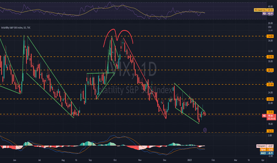Click the MACD -0.72 label

[267, 153]
